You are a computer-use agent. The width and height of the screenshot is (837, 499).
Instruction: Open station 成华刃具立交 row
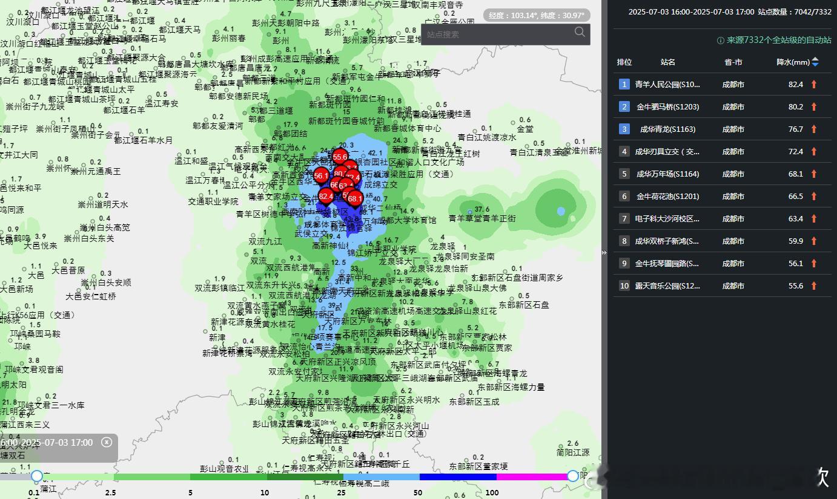click(722, 152)
